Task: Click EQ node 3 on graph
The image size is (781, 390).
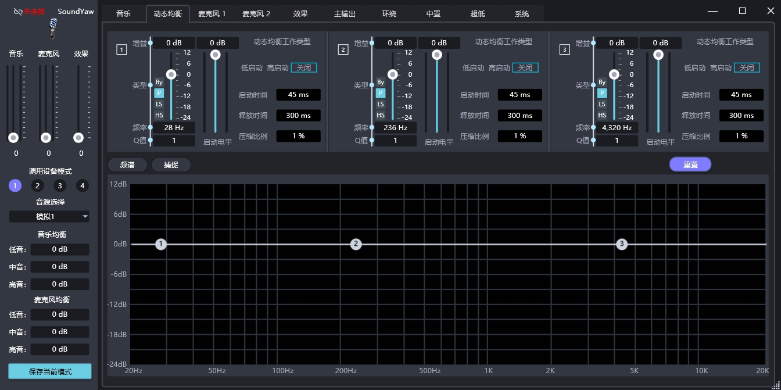Action: point(622,244)
